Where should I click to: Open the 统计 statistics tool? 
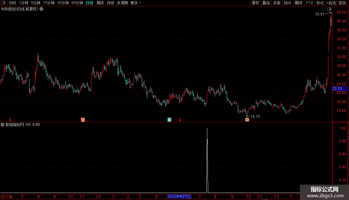point(288,3)
